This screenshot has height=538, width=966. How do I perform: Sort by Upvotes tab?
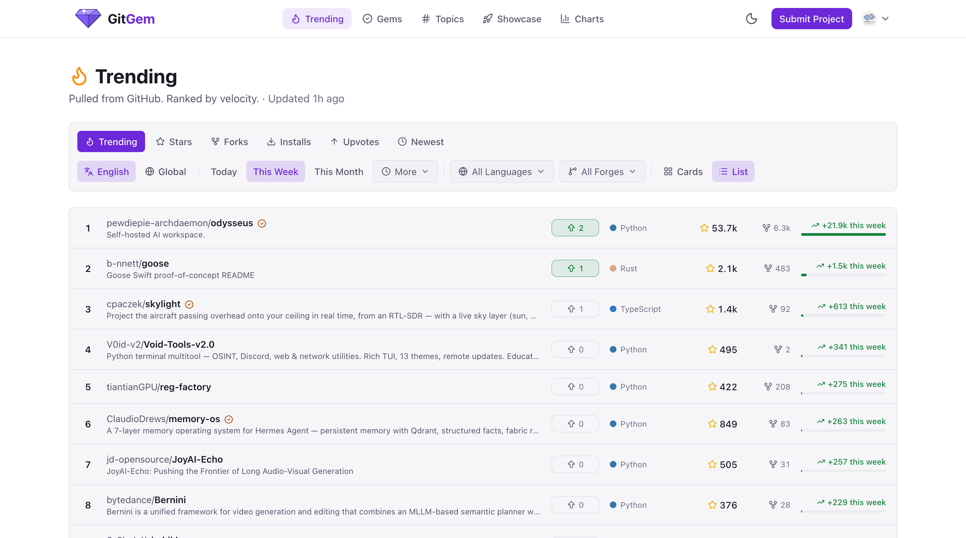tap(355, 141)
